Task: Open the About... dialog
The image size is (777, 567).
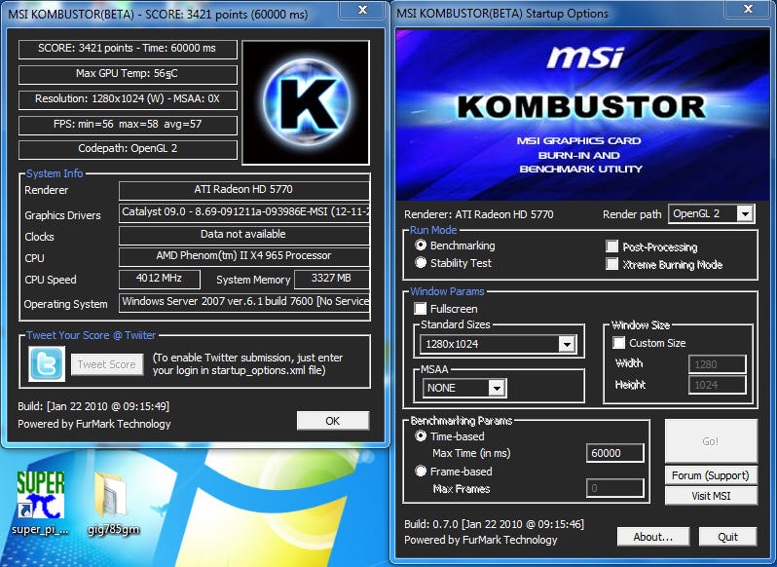Action: tap(653, 537)
